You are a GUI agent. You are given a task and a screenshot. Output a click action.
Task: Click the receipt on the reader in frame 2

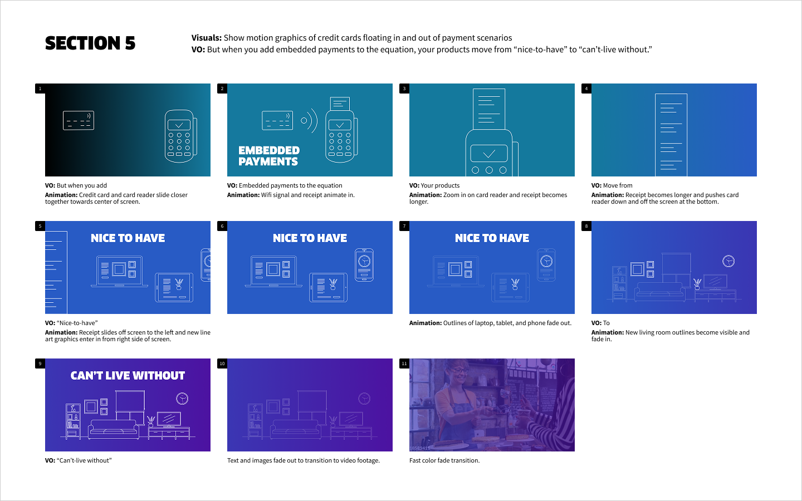click(x=340, y=104)
